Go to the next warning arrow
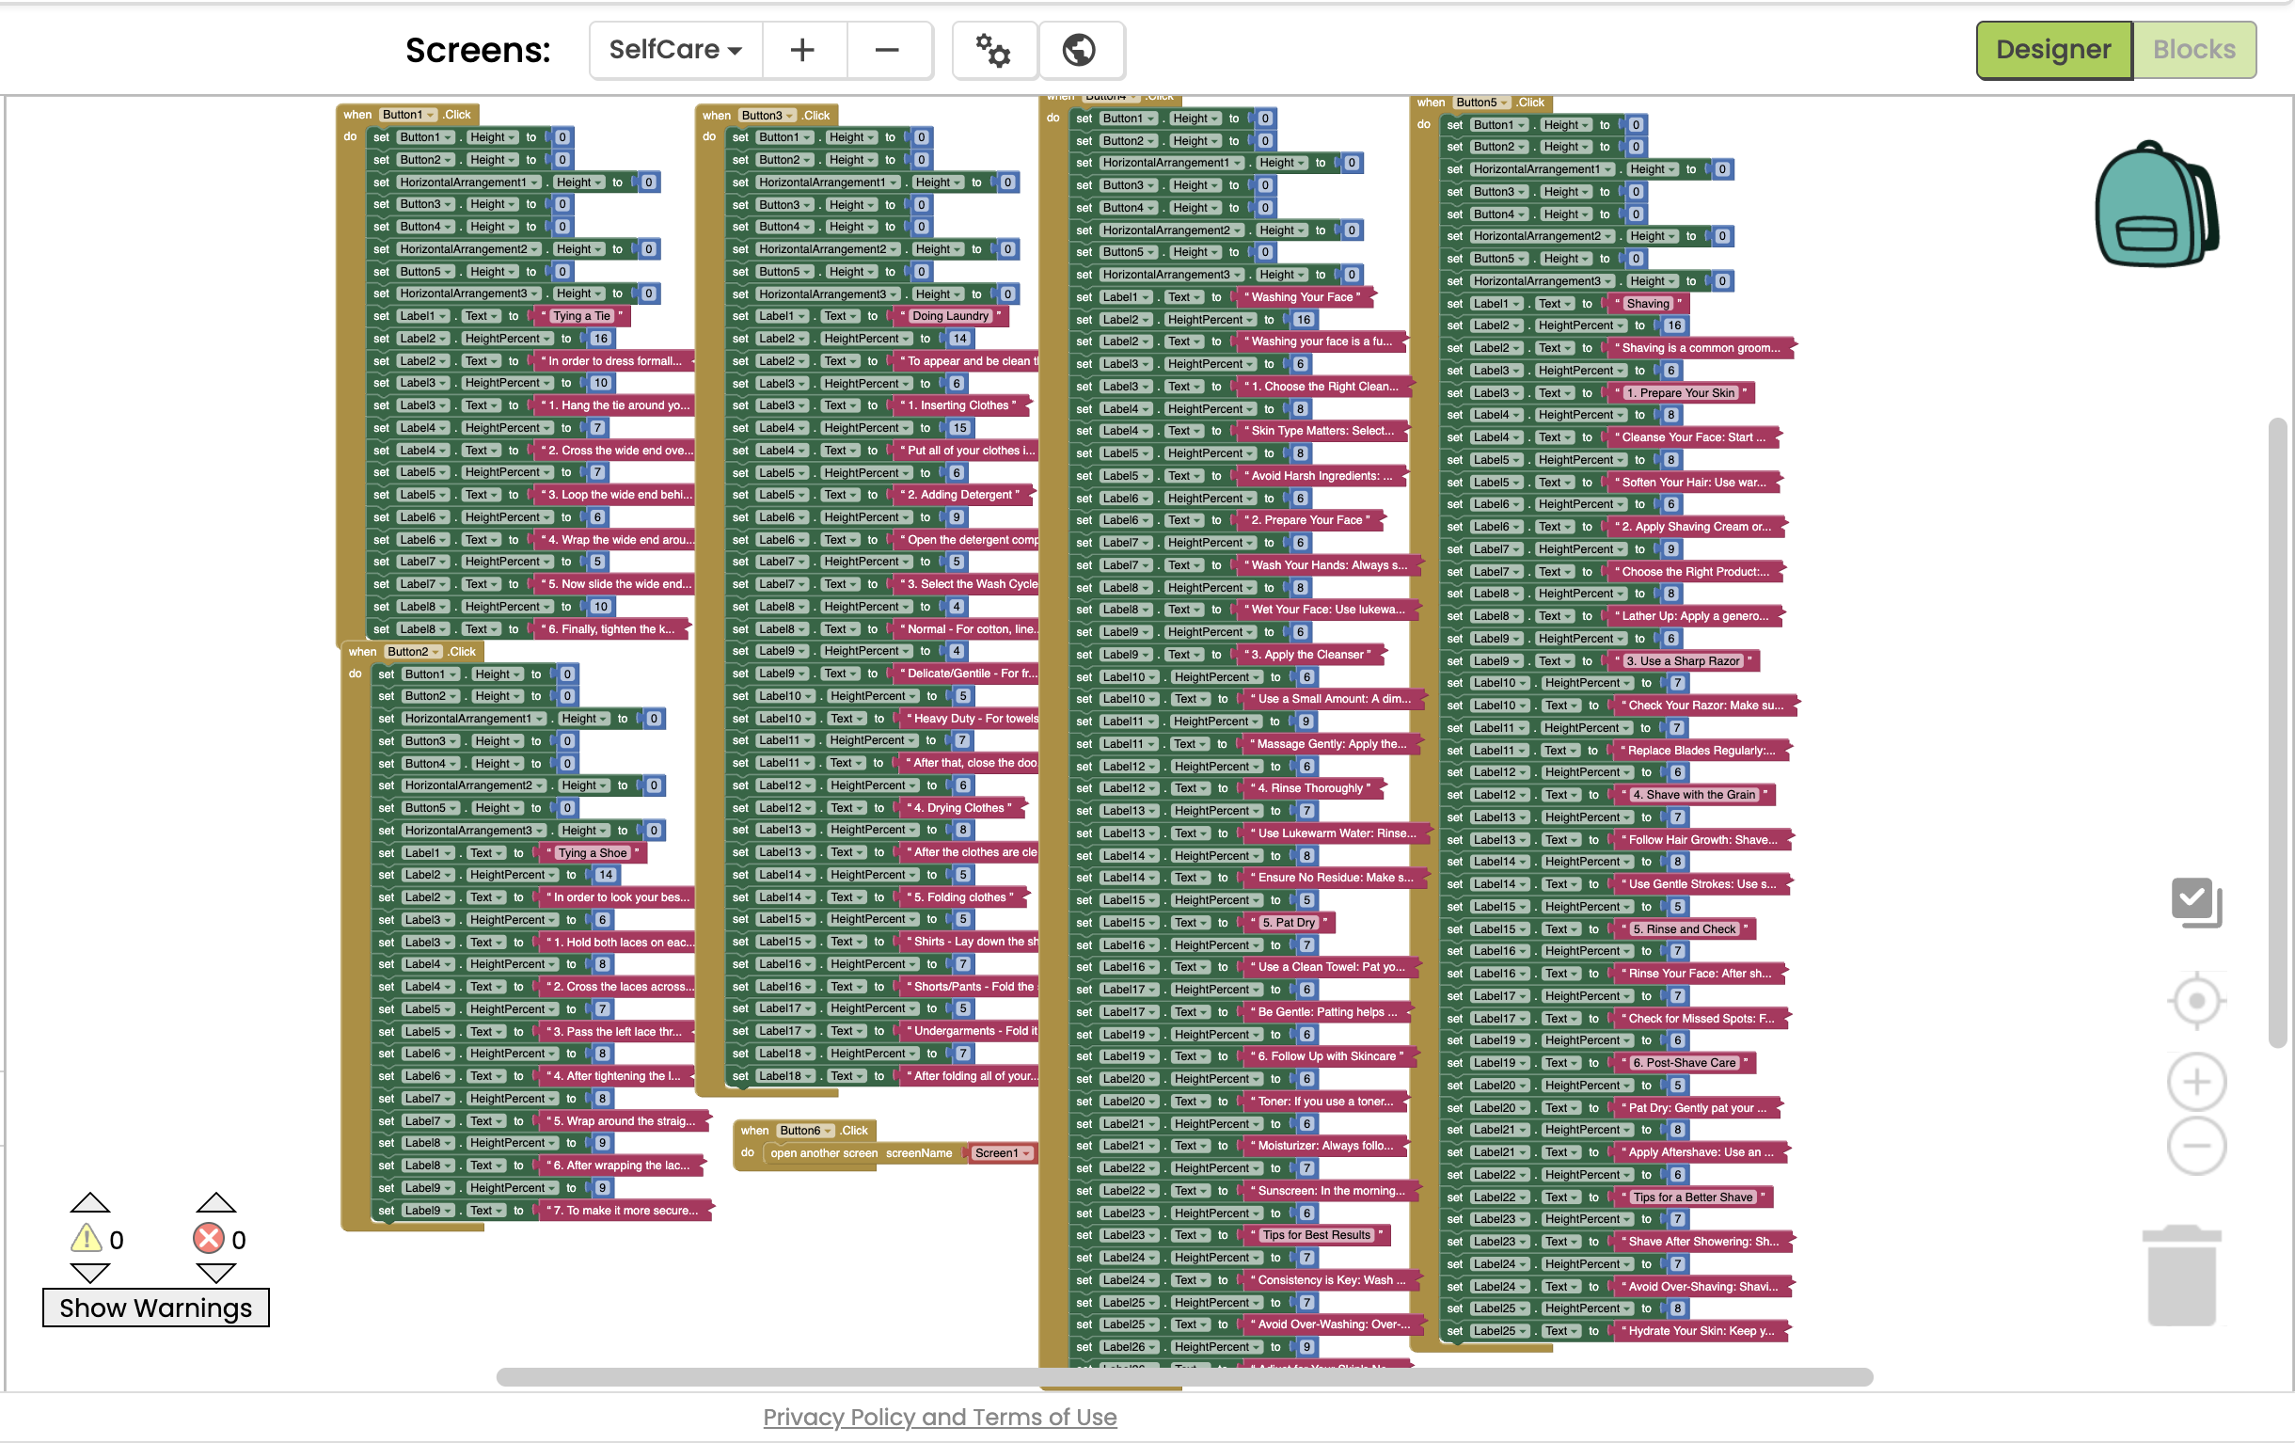The image size is (2295, 1443). (90, 1273)
